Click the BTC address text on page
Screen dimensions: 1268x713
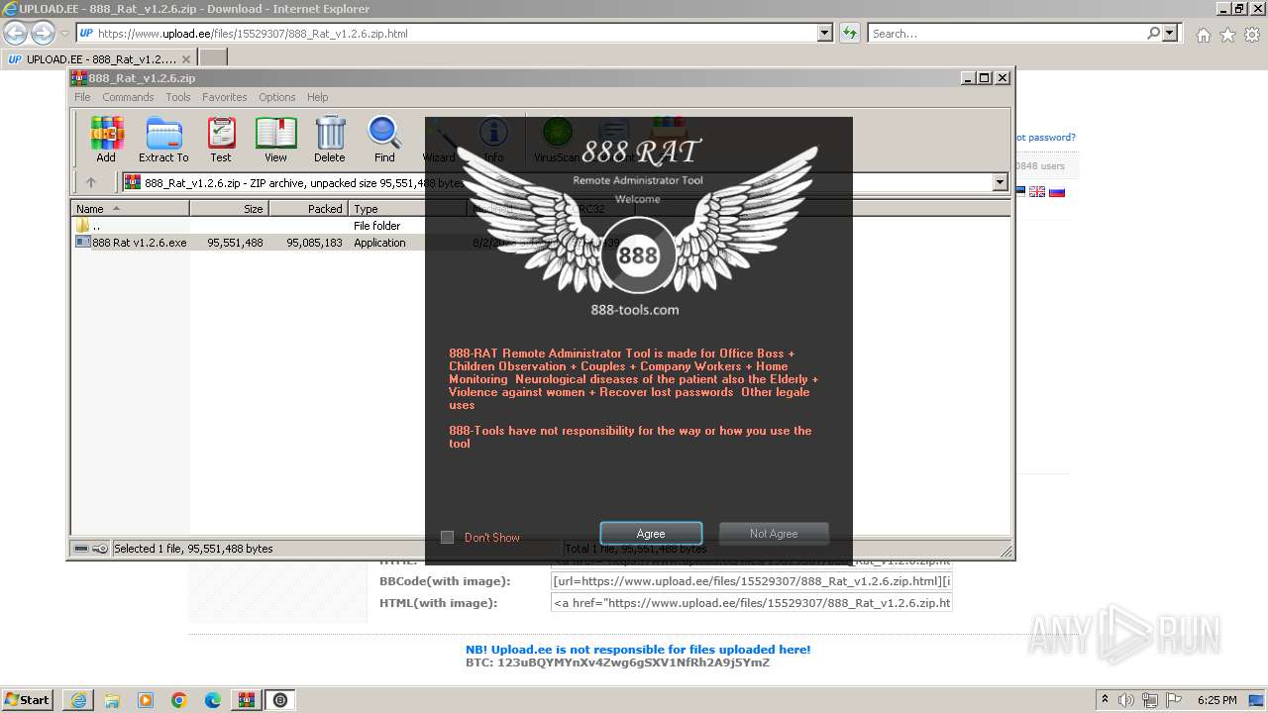click(617, 662)
